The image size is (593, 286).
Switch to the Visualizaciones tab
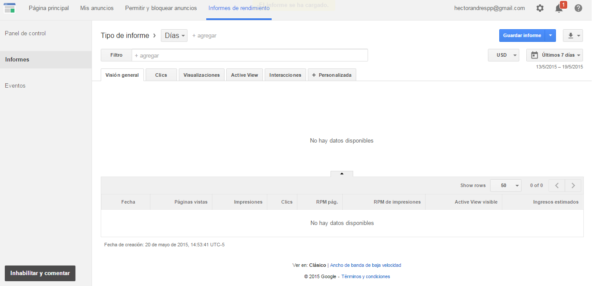(x=201, y=75)
